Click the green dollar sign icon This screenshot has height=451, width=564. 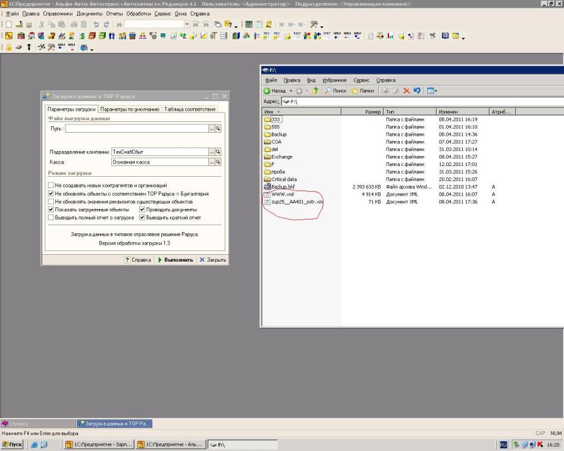tap(82, 36)
